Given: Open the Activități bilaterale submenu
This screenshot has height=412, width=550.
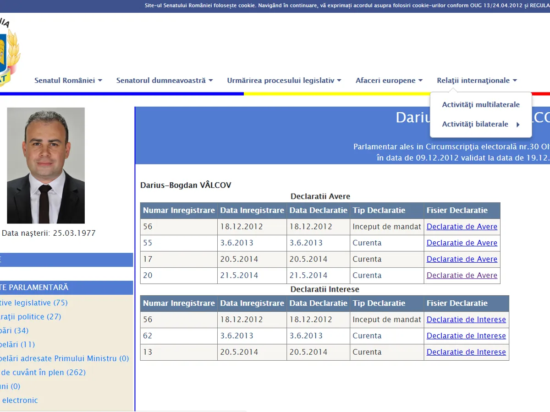Looking at the screenshot, I should 475,124.
